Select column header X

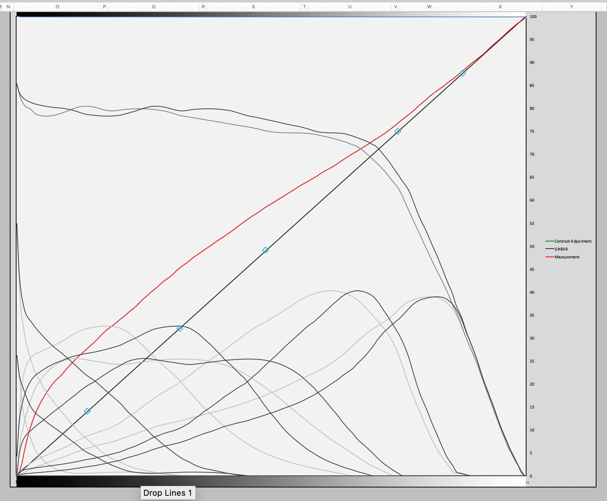[x=500, y=7]
